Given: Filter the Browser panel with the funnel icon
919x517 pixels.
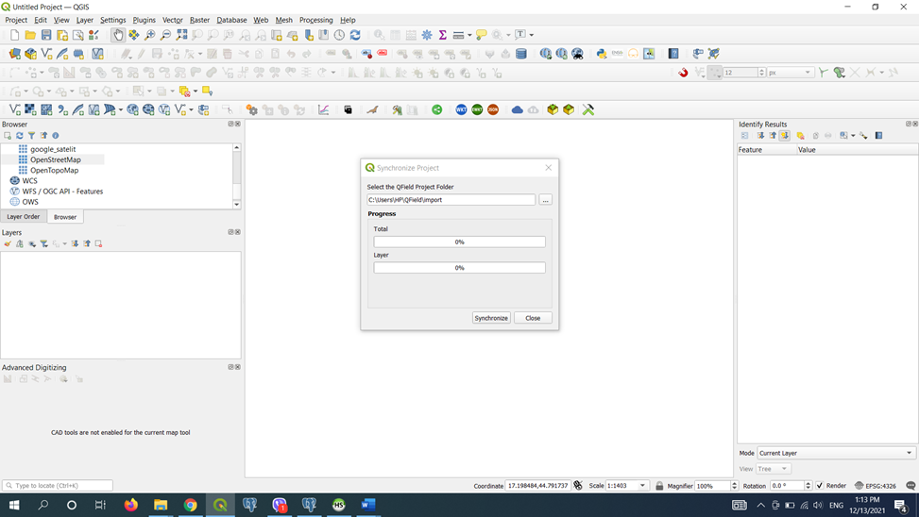Looking at the screenshot, I should point(32,135).
